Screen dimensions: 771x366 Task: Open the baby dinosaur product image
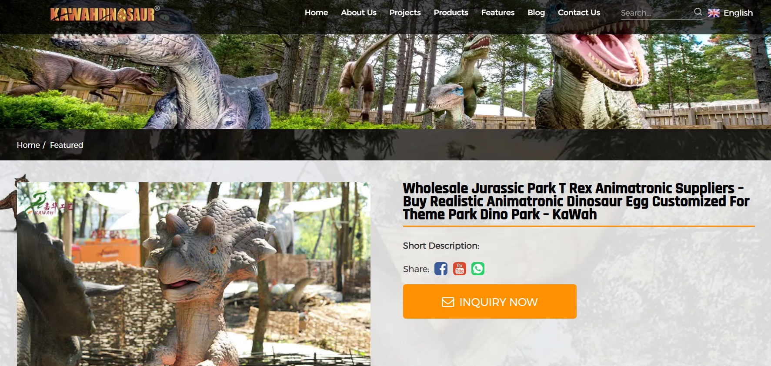194,274
